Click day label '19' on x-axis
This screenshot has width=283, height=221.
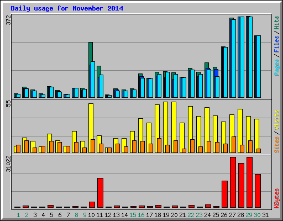click(166, 215)
